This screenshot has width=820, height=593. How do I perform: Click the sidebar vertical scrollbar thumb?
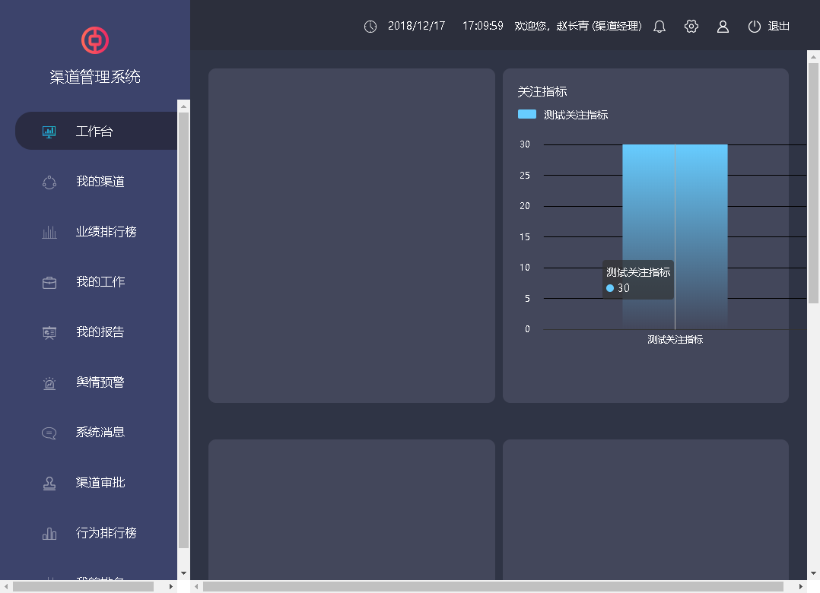pyautogui.click(x=183, y=330)
